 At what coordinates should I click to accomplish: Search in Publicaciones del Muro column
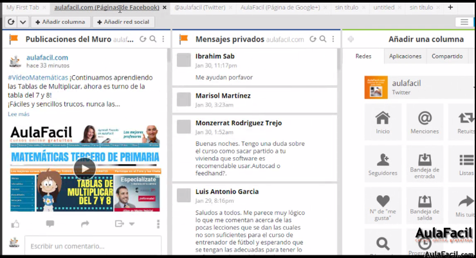[153, 39]
